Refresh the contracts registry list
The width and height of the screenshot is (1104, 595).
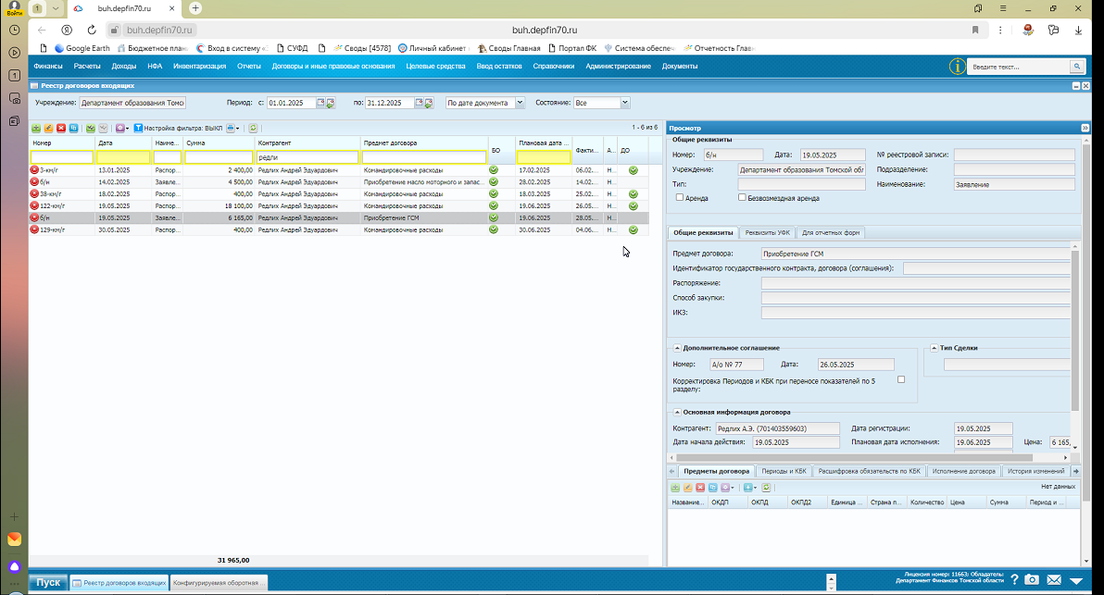coord(253,128)
